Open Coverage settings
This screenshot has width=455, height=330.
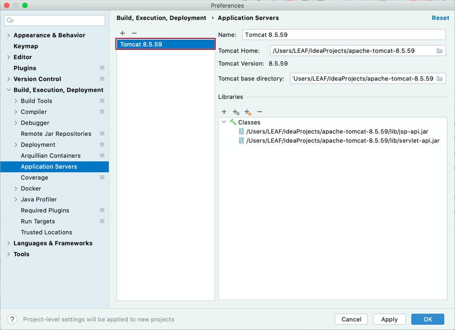tap(35, 178)
